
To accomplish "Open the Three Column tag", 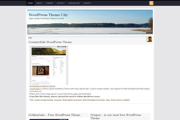I will tap(116, 100).
